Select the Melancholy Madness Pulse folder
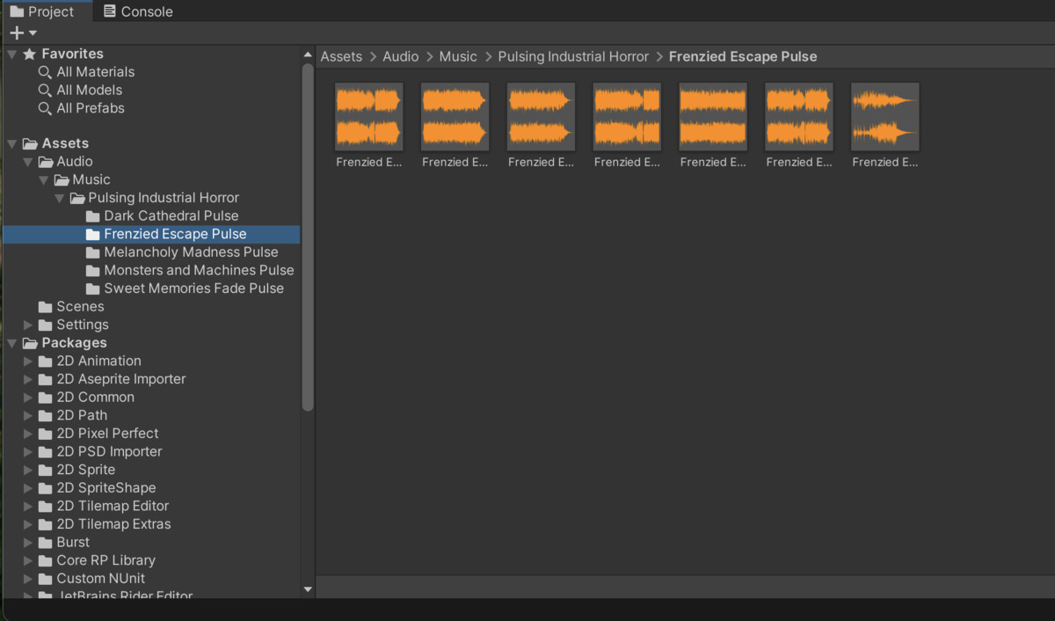The height and width of the screenshot is (621, 1055). tap(191, 252)
